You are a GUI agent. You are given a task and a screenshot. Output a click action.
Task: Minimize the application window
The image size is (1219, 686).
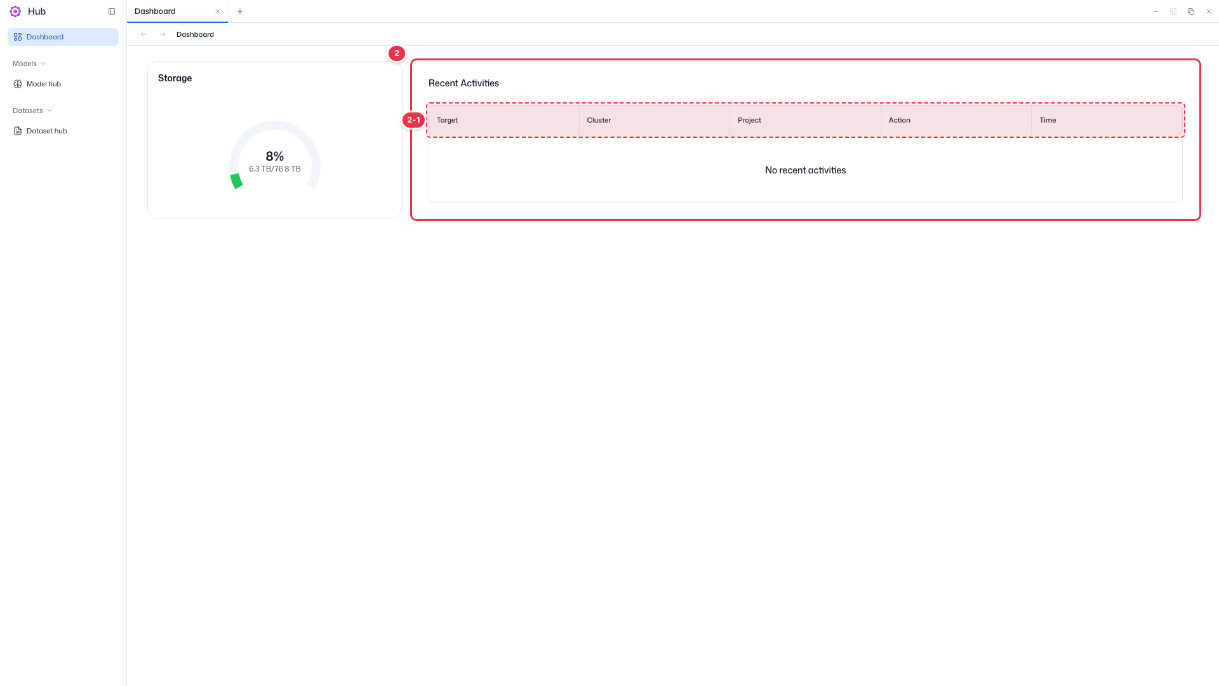[x=1156, y=11]
